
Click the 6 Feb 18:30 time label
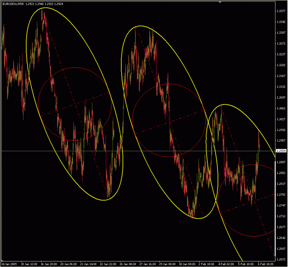[265, 264]
